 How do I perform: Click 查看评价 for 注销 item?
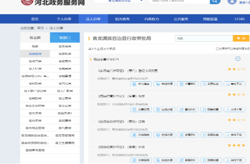coord(188,135)
